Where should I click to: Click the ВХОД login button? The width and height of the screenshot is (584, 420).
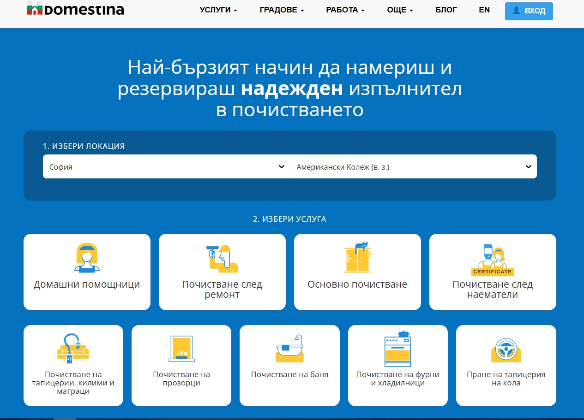[x=529, y=11]
